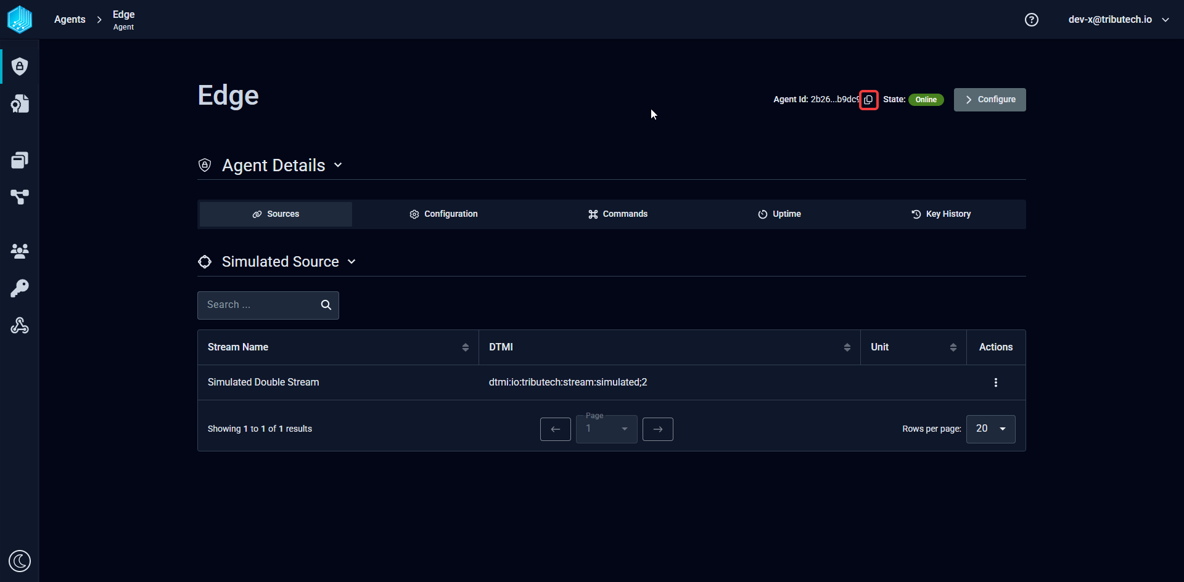1184x582 pixels.
Task: Click the Agent Details shield icon
Action: pos(205,165)
